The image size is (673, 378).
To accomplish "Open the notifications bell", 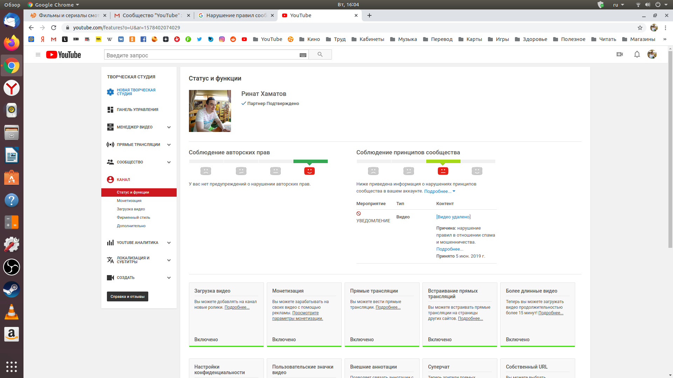I will pos(637,54).
